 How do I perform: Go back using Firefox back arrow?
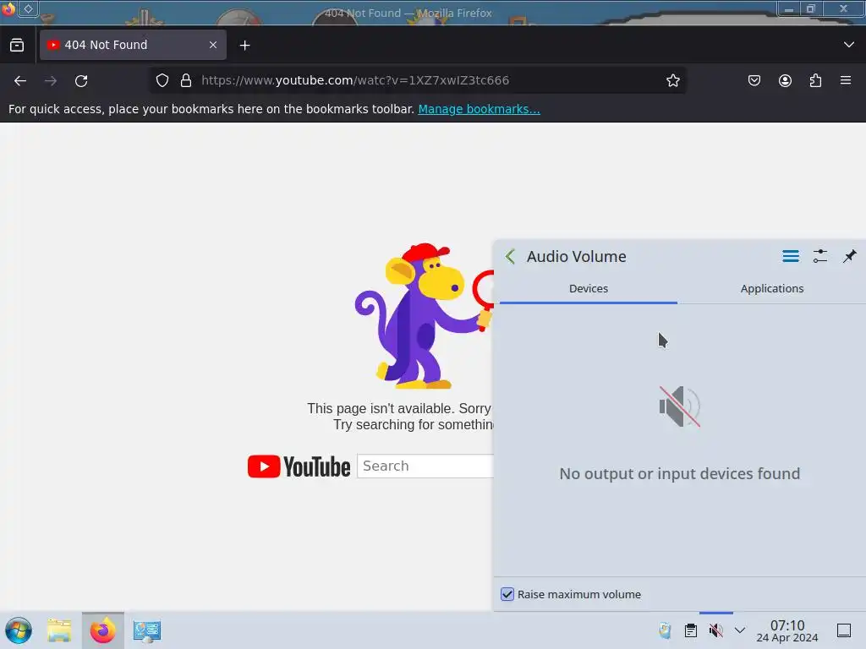(x=20, y=80)
